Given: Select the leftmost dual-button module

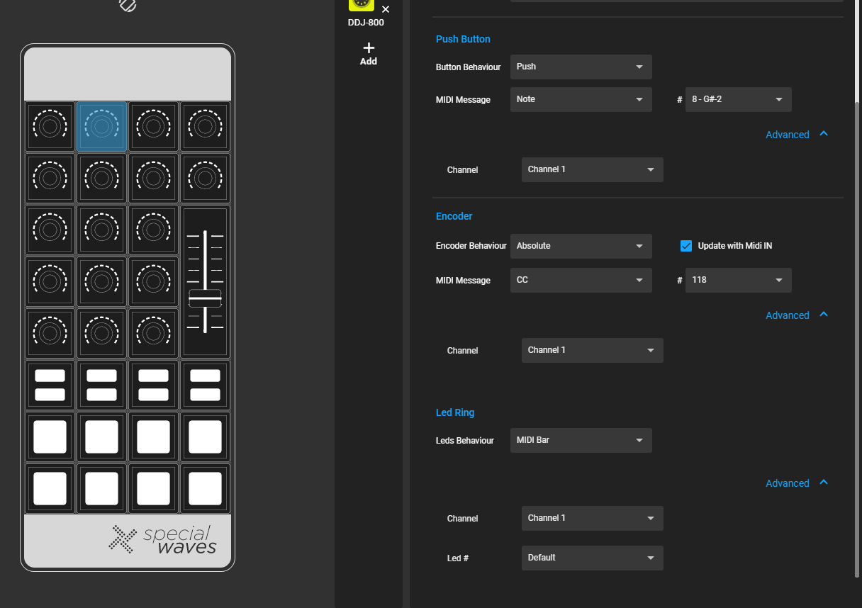Looking at the screenshot, I should click(50, 385).
